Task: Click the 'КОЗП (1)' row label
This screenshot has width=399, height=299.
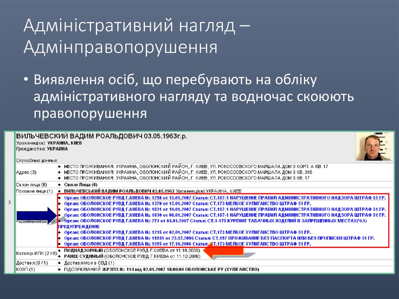Action: [x=26, y=269]
